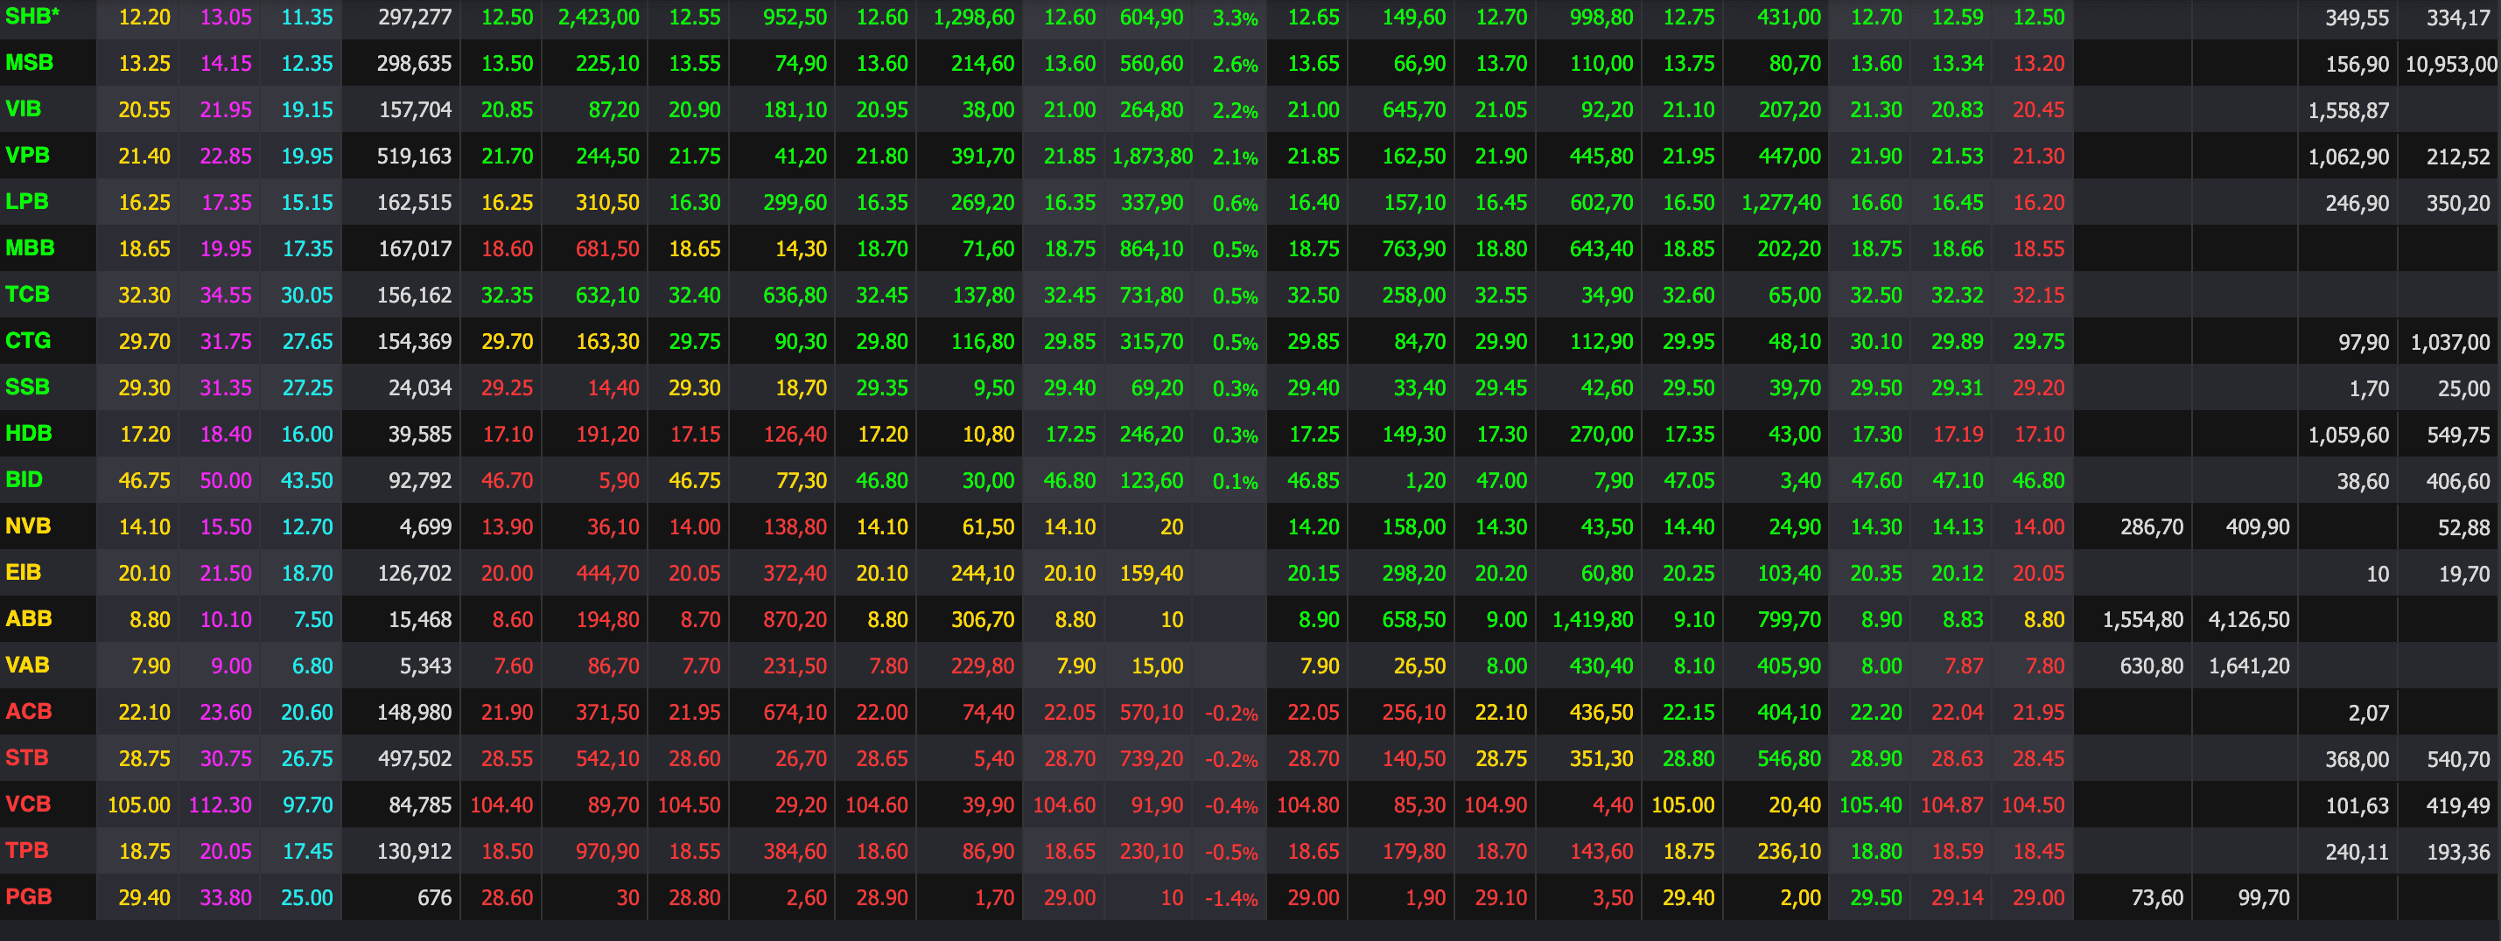The width and height of the screenshot is (2501, 941).
Task: Click EIB bid volume 444,70
Action: 608,574
